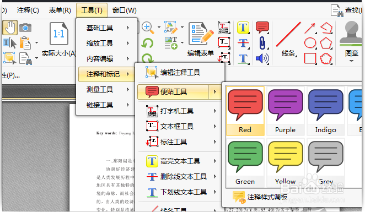Close the 工具(T) menu
365x212 pixels.
click(x=92, y=10)
